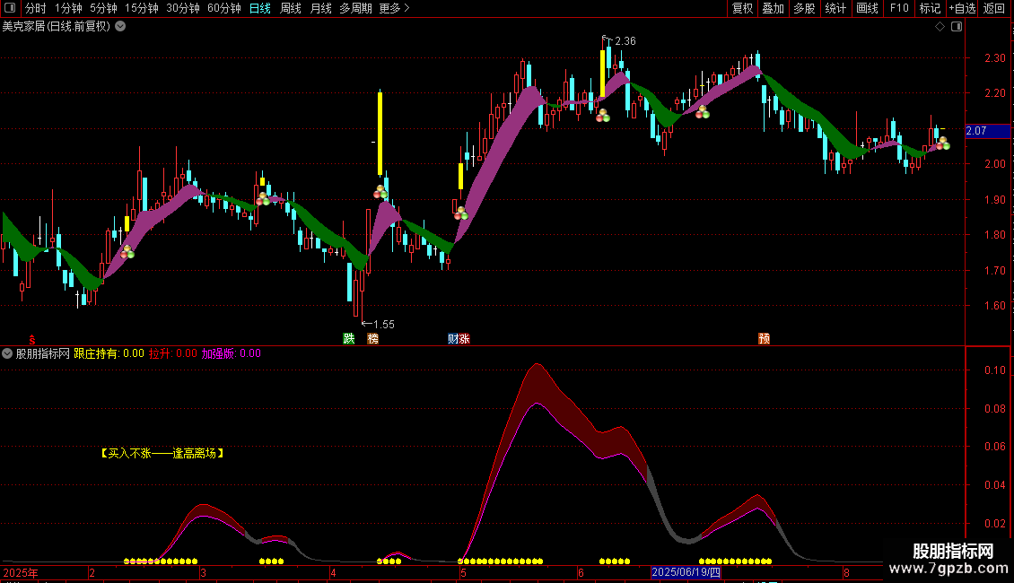Image resolution: width=1014 pixels, height=583 pixels.
Task: Select the 60分钟 period
Action: (224, 8)
